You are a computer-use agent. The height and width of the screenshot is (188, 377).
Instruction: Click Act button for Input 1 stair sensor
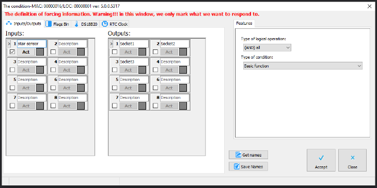click(26, 52)
